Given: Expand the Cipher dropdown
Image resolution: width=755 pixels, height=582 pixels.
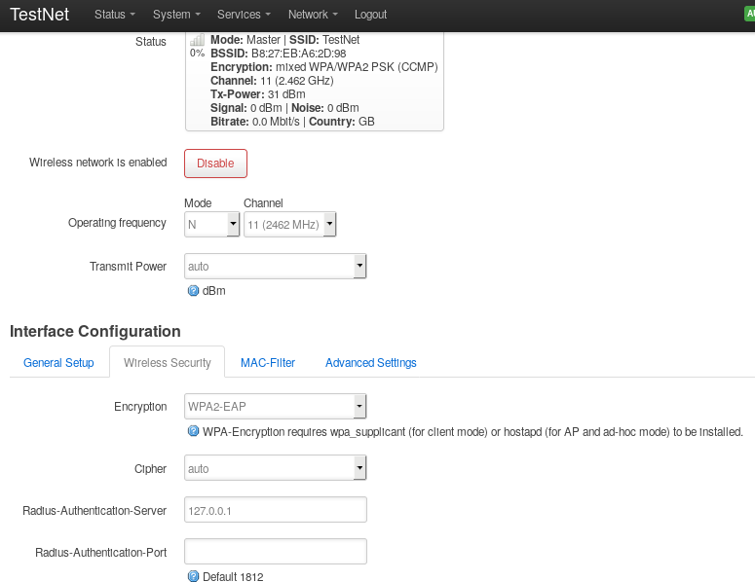Looking at the screenshot, I should [275, 469].
